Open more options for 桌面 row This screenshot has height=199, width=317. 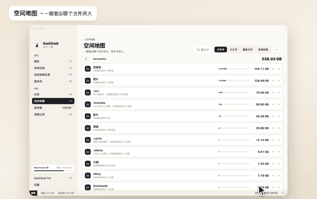click(274, 128)
